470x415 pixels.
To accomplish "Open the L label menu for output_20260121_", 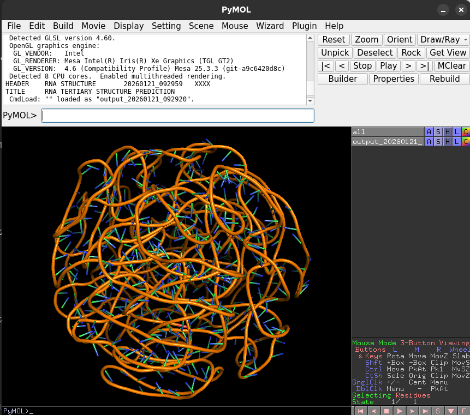I will tap(456, 141).
